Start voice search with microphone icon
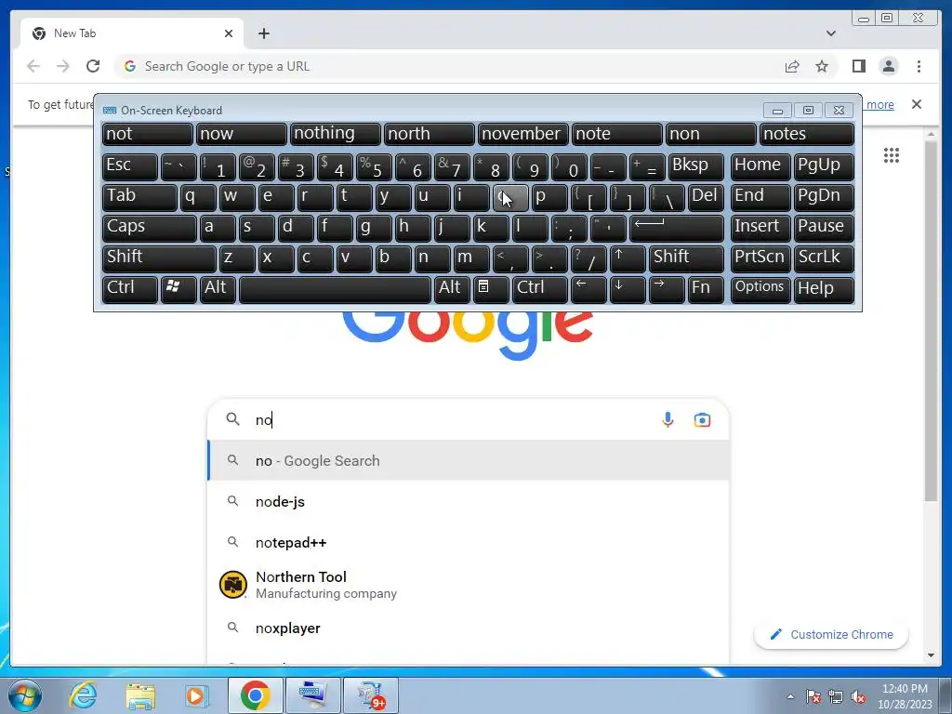Viewport: 952px width, 714px height. click(668, 419)
